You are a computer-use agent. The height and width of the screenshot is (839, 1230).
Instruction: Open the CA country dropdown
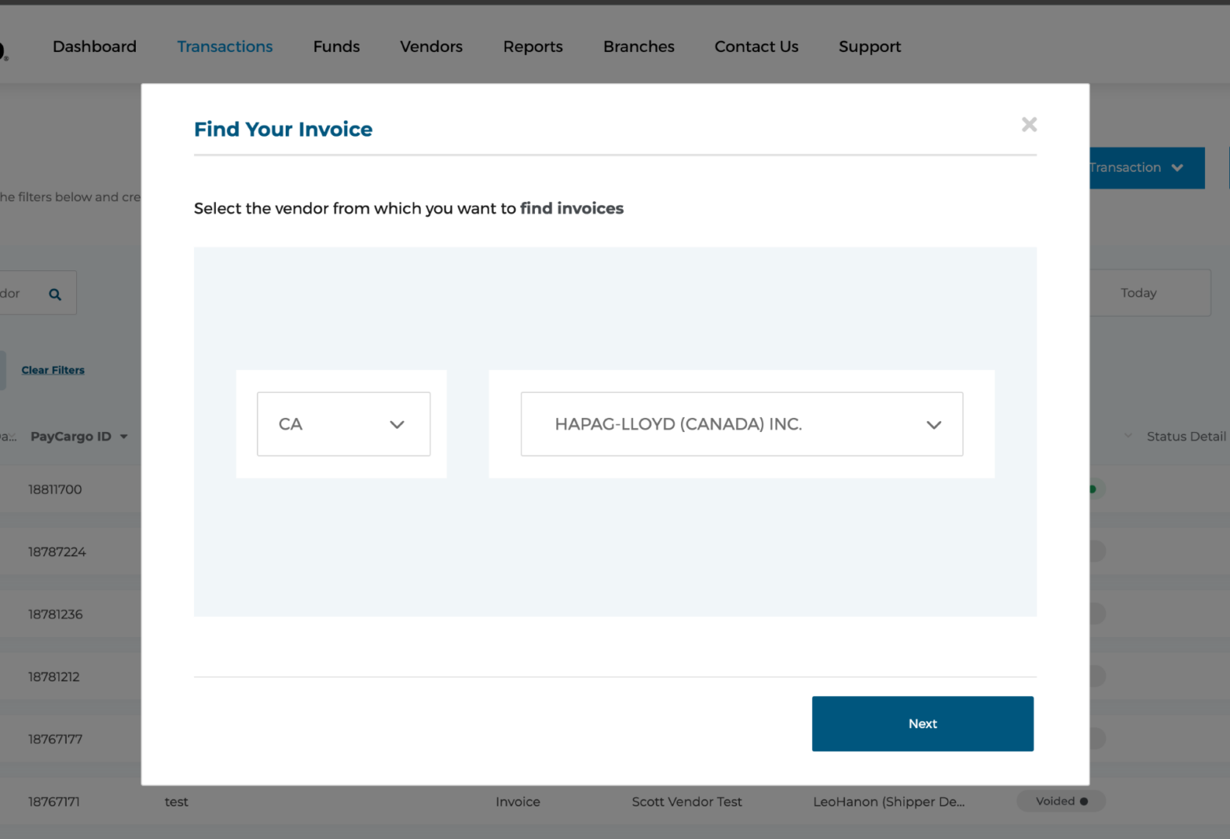(x=343, y=424)
